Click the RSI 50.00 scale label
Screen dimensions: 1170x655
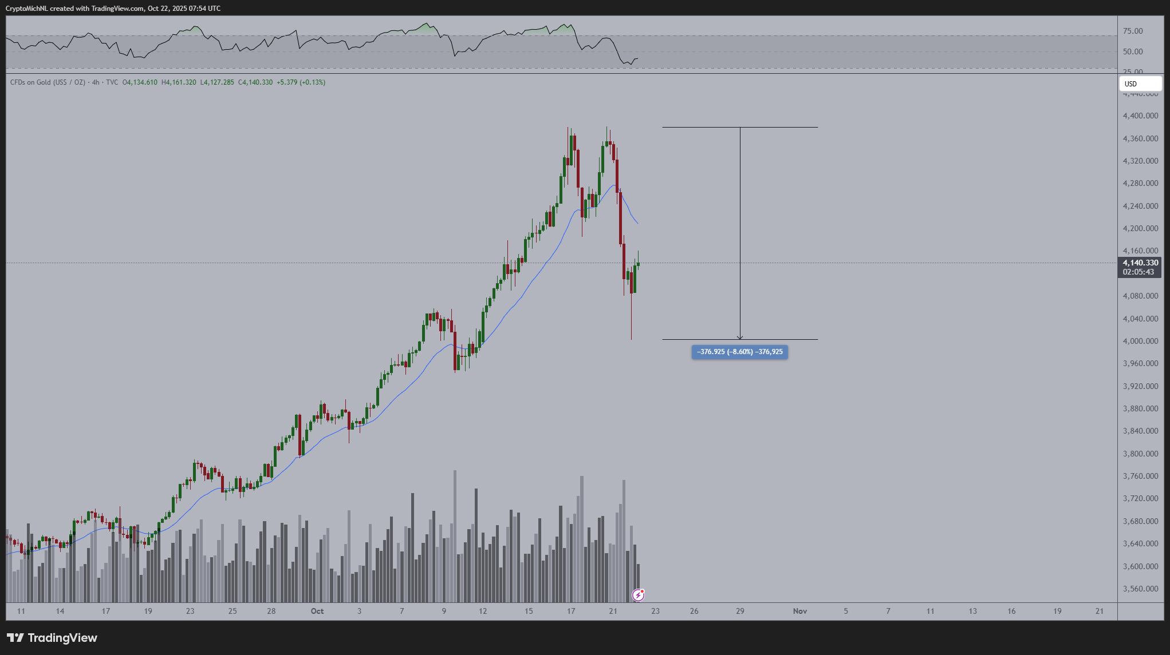(1133, 51)
